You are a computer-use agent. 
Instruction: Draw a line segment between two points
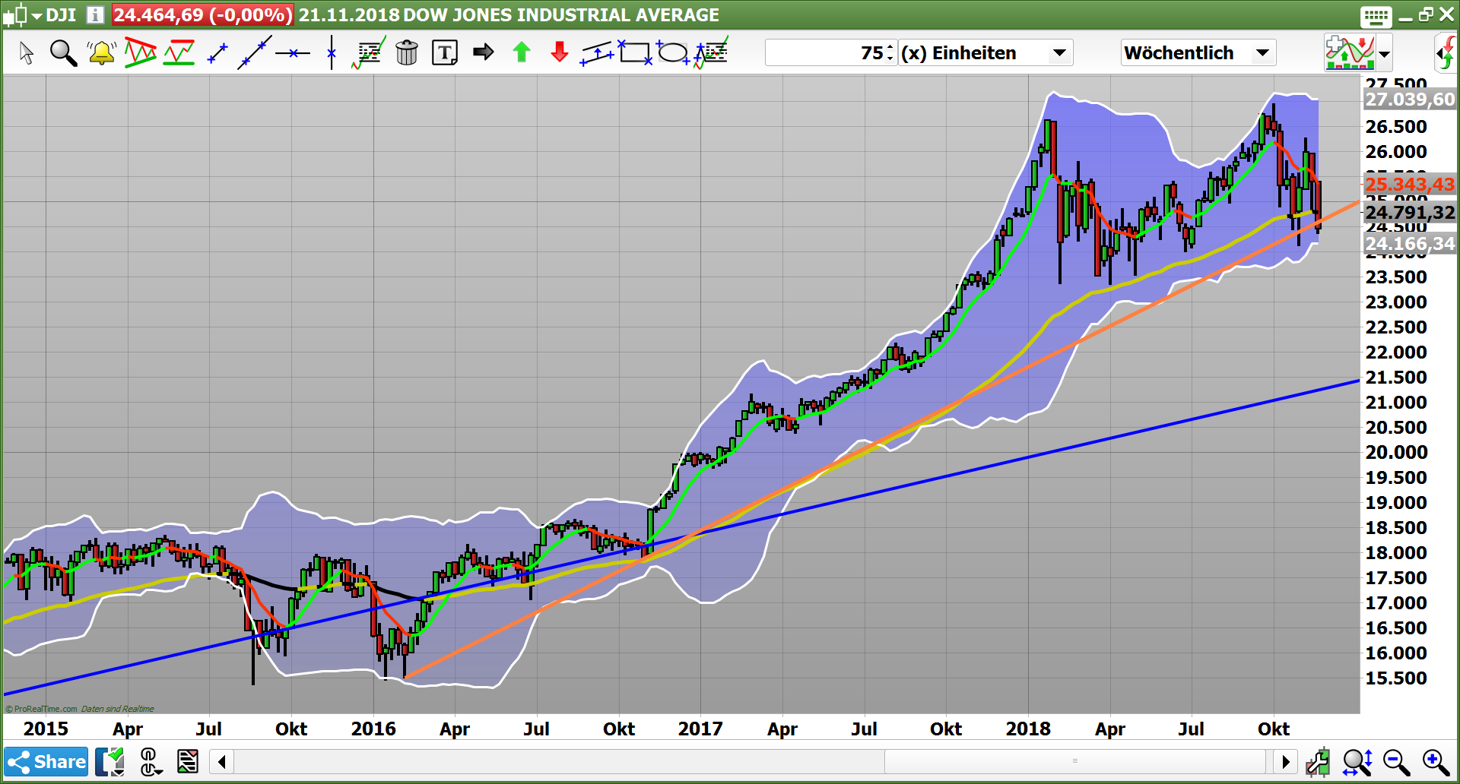pos(217,53)
